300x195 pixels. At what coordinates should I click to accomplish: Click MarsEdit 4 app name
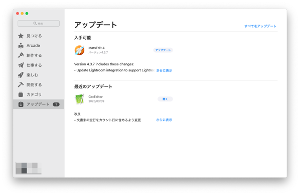(x=96, y=48)
